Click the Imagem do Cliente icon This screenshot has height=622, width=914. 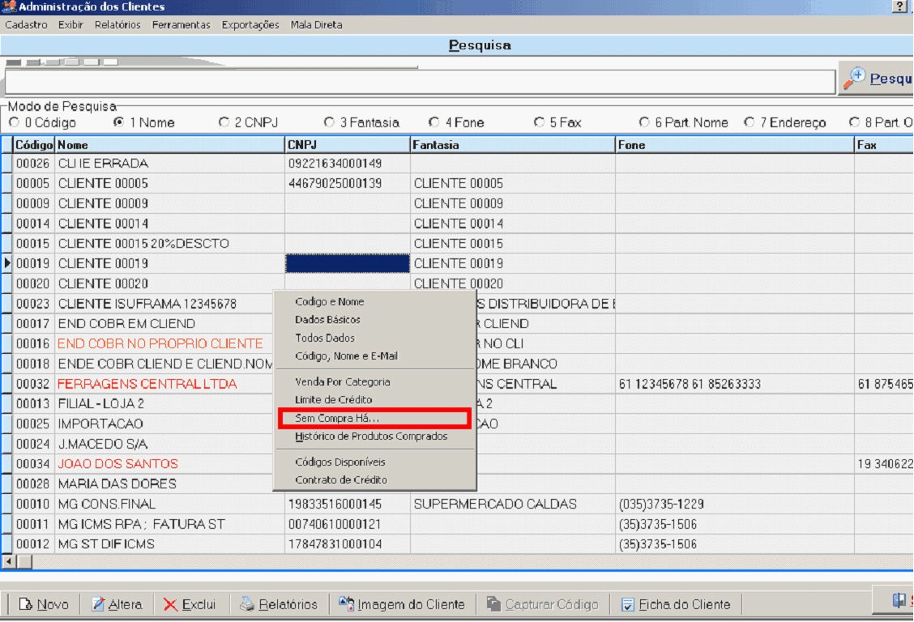point(347,604)
